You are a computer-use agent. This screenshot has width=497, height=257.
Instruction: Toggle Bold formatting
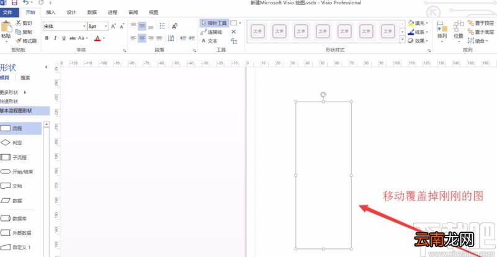[x=47, y=38]
